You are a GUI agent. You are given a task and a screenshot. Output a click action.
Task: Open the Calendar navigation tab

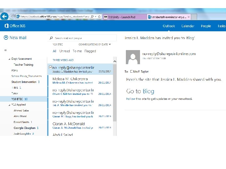[188, 26]
